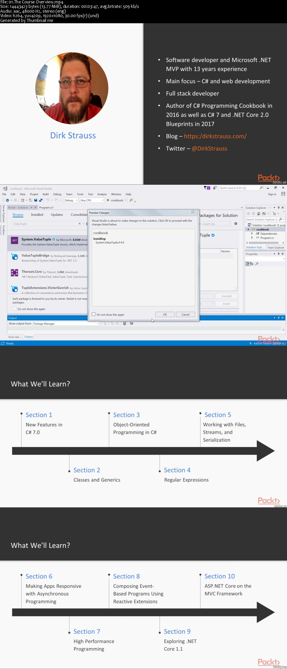Image resolution: width=287 pixels, height=669 pixels.
Task: Select the Theraot.Core package
Action: click(48, 274)
